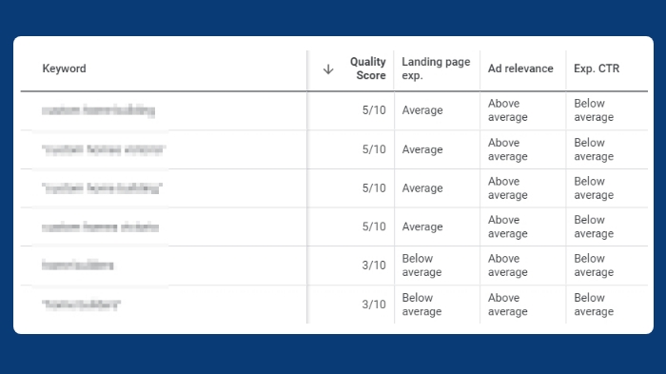Open the fourth blurred keyword row

(100, 226)
